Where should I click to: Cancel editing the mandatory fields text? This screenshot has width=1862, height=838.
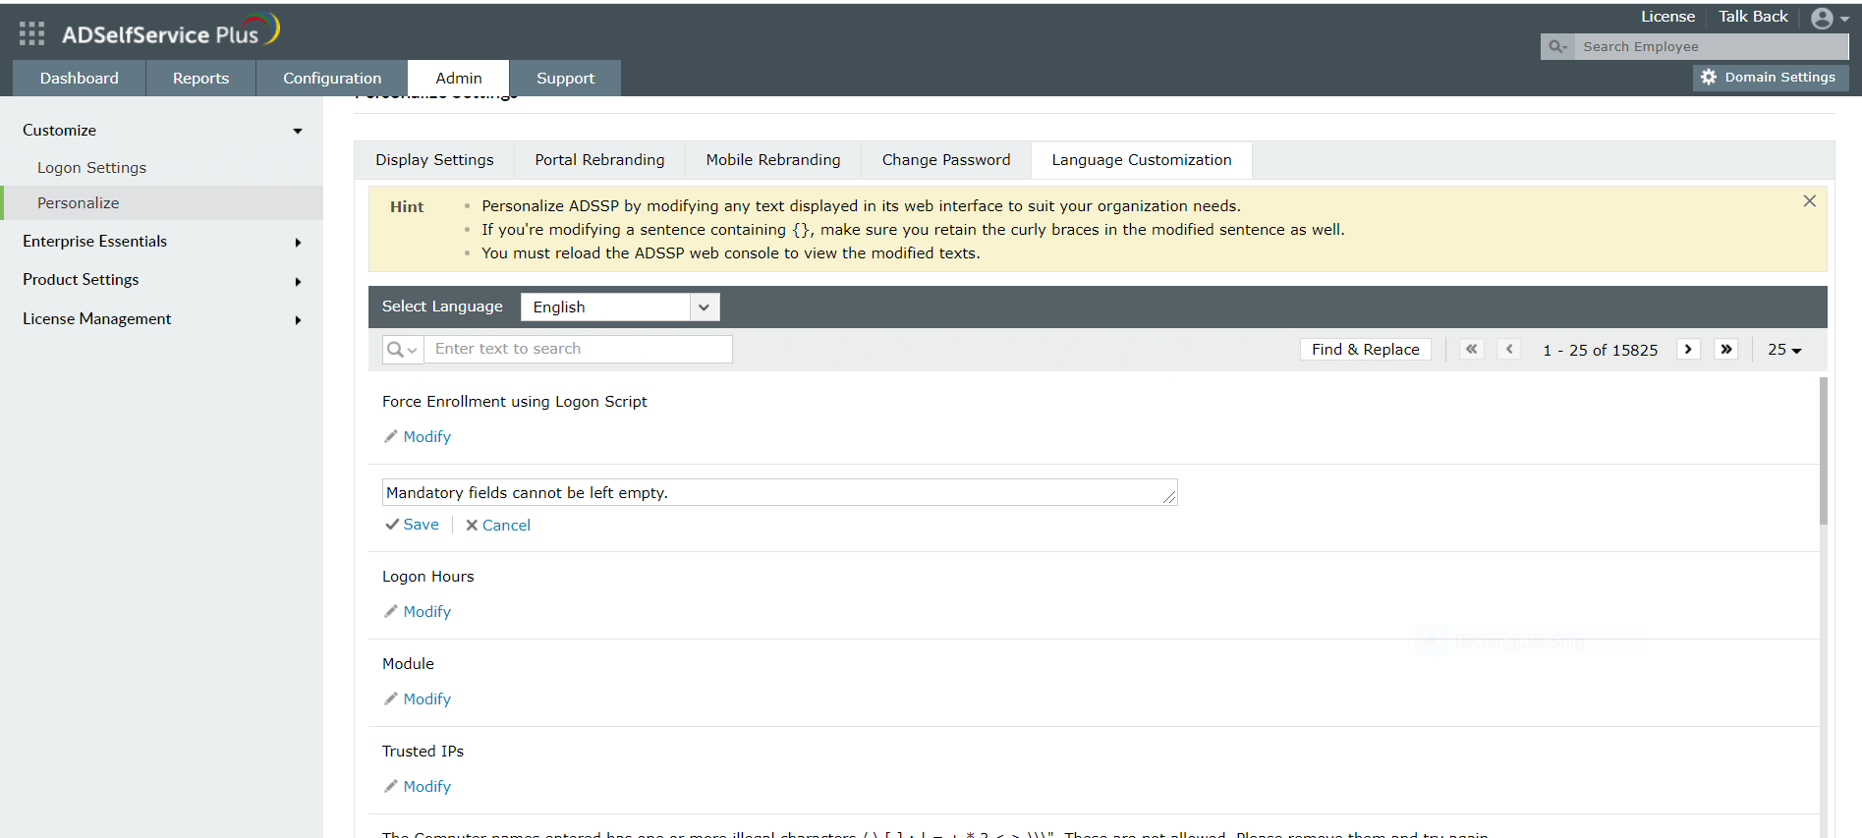[x=498, y=526]
